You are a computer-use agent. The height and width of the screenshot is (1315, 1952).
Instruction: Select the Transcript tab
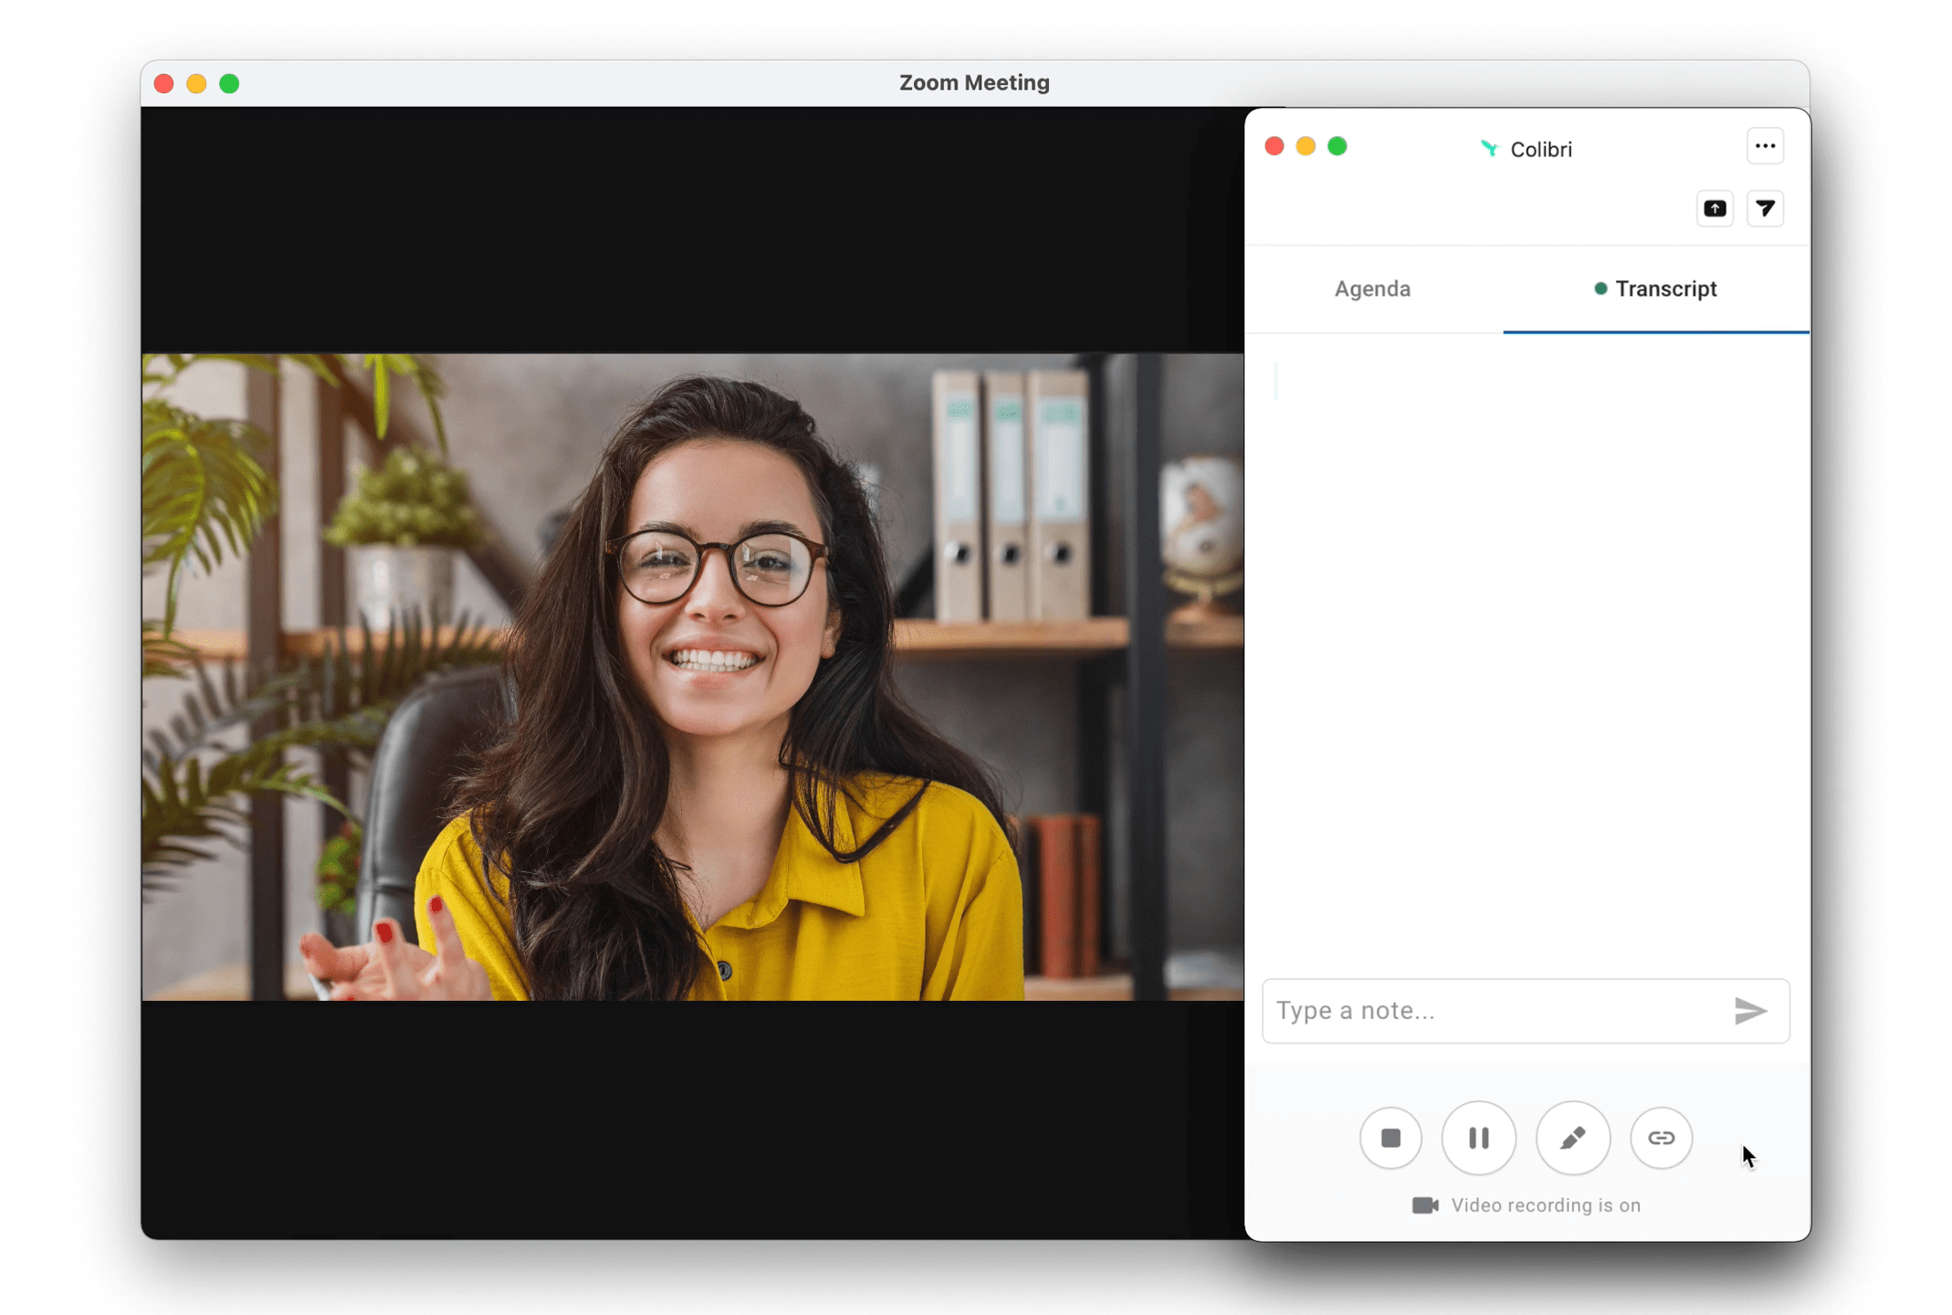tap(1655, 289)
